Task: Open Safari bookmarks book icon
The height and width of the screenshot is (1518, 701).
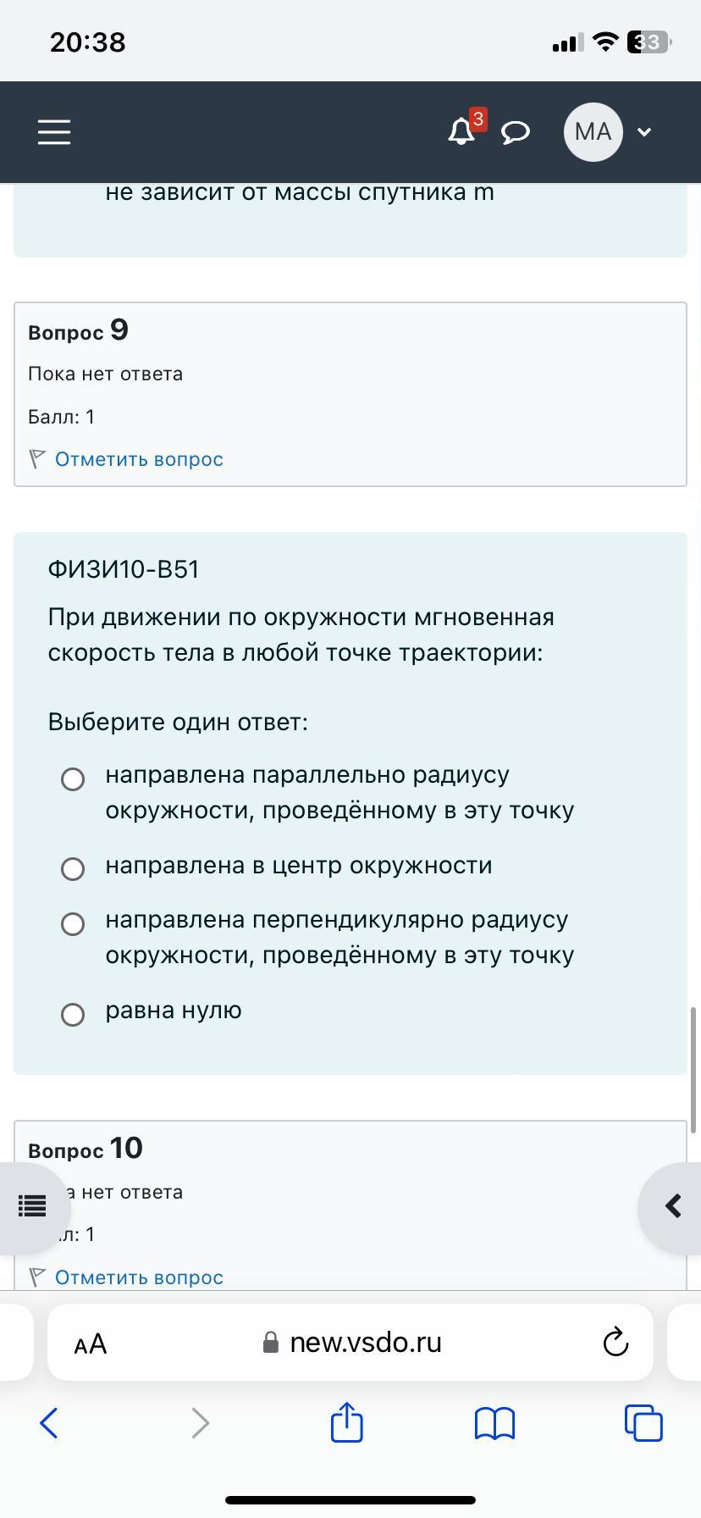Action: (495, 1423)
